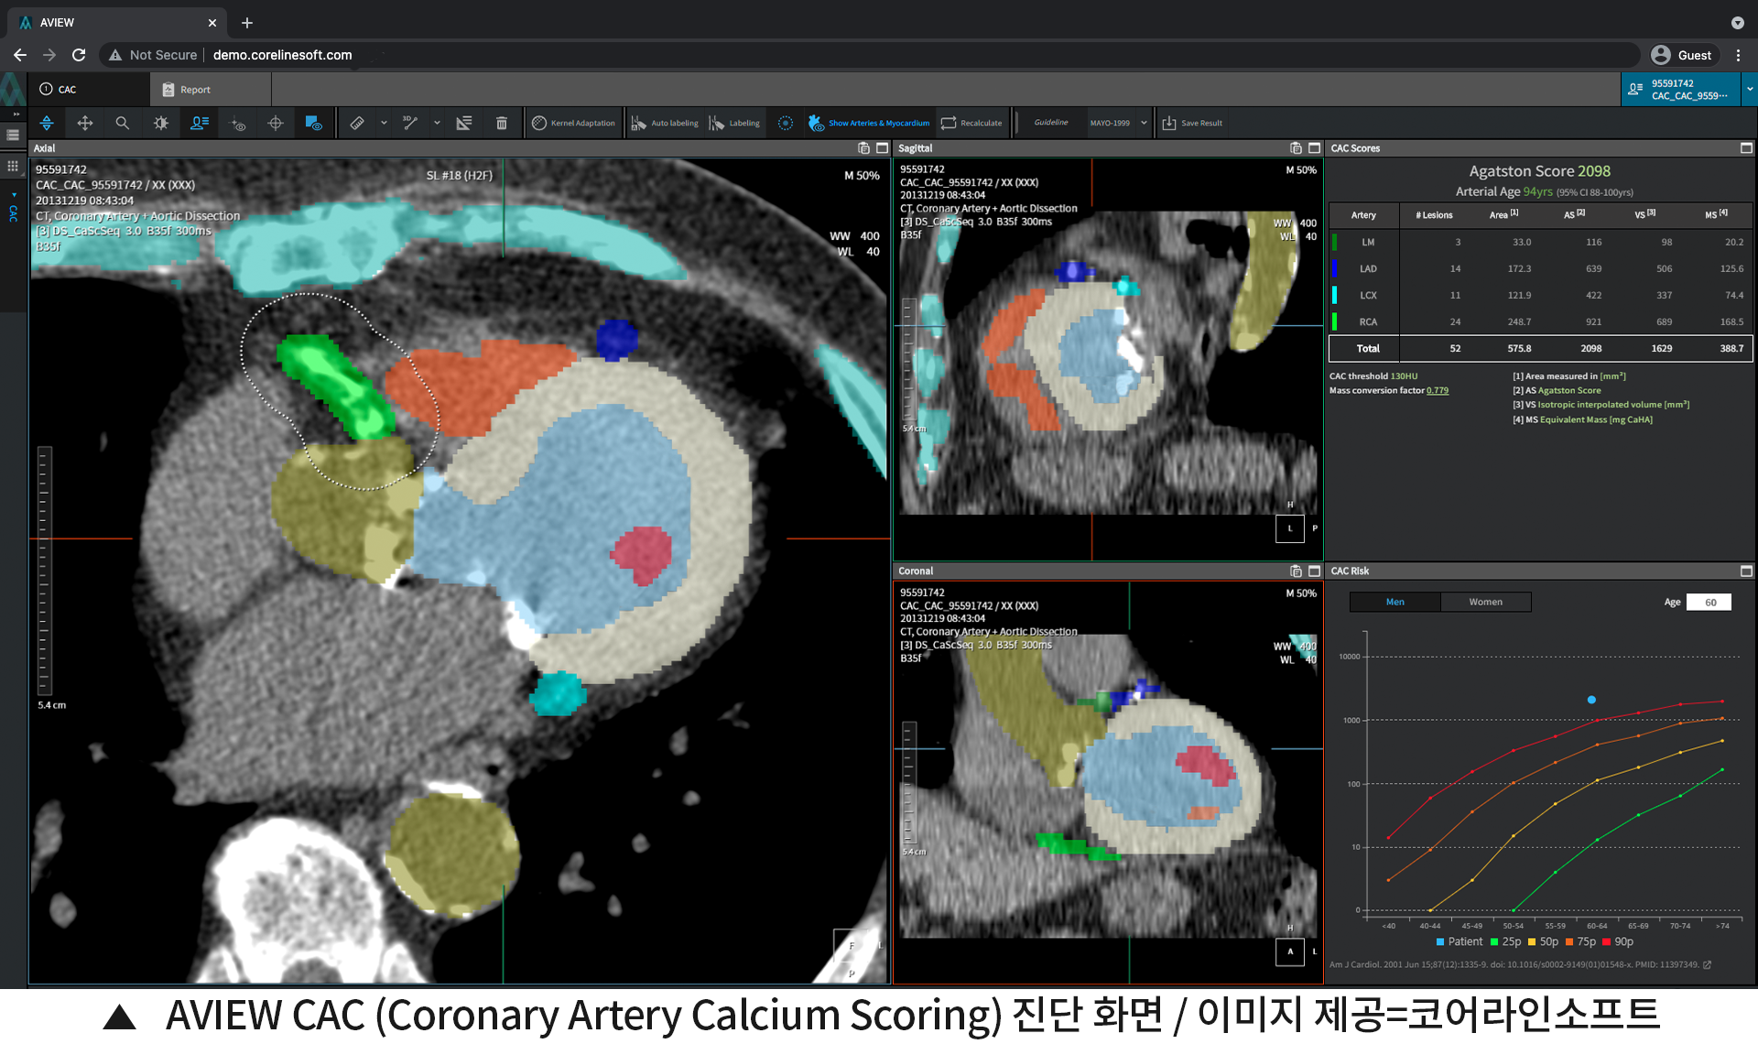Viewport: 1758px width, 1044px height.
Task: Click the # Lesions column header
Action: click(1434, 215)
